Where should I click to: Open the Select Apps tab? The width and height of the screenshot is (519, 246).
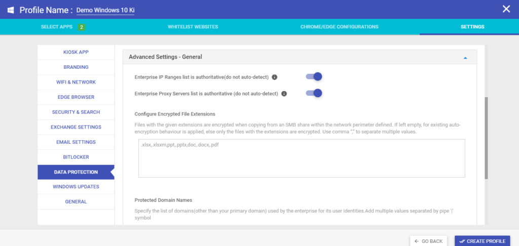pyautogui.click(x=57, y=27)
